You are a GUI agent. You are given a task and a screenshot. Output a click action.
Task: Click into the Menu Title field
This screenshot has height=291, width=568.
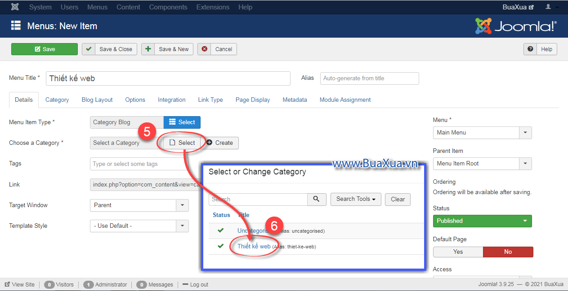coord(168,78)
